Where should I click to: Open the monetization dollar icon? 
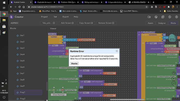(x=170, y=17)
